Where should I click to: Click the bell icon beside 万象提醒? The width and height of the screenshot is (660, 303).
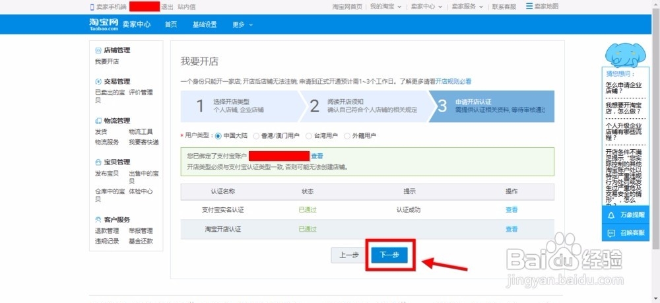click(611, 215)
